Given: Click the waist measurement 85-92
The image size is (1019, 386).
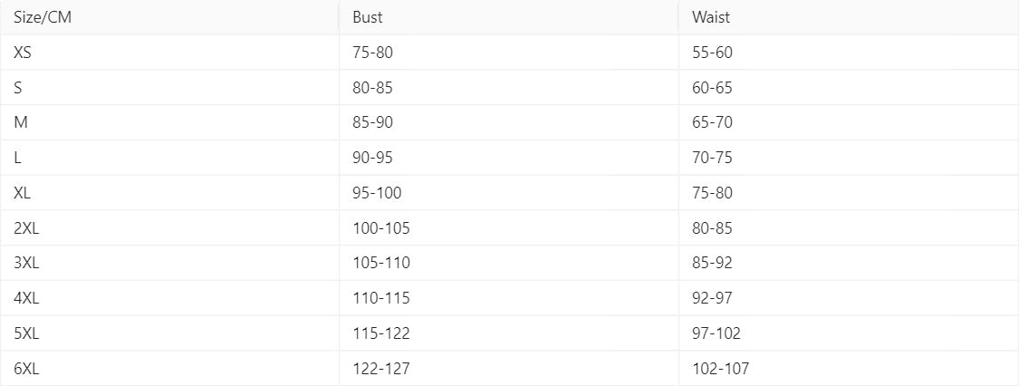Looking at the screenshot, I should pos(712,263).
